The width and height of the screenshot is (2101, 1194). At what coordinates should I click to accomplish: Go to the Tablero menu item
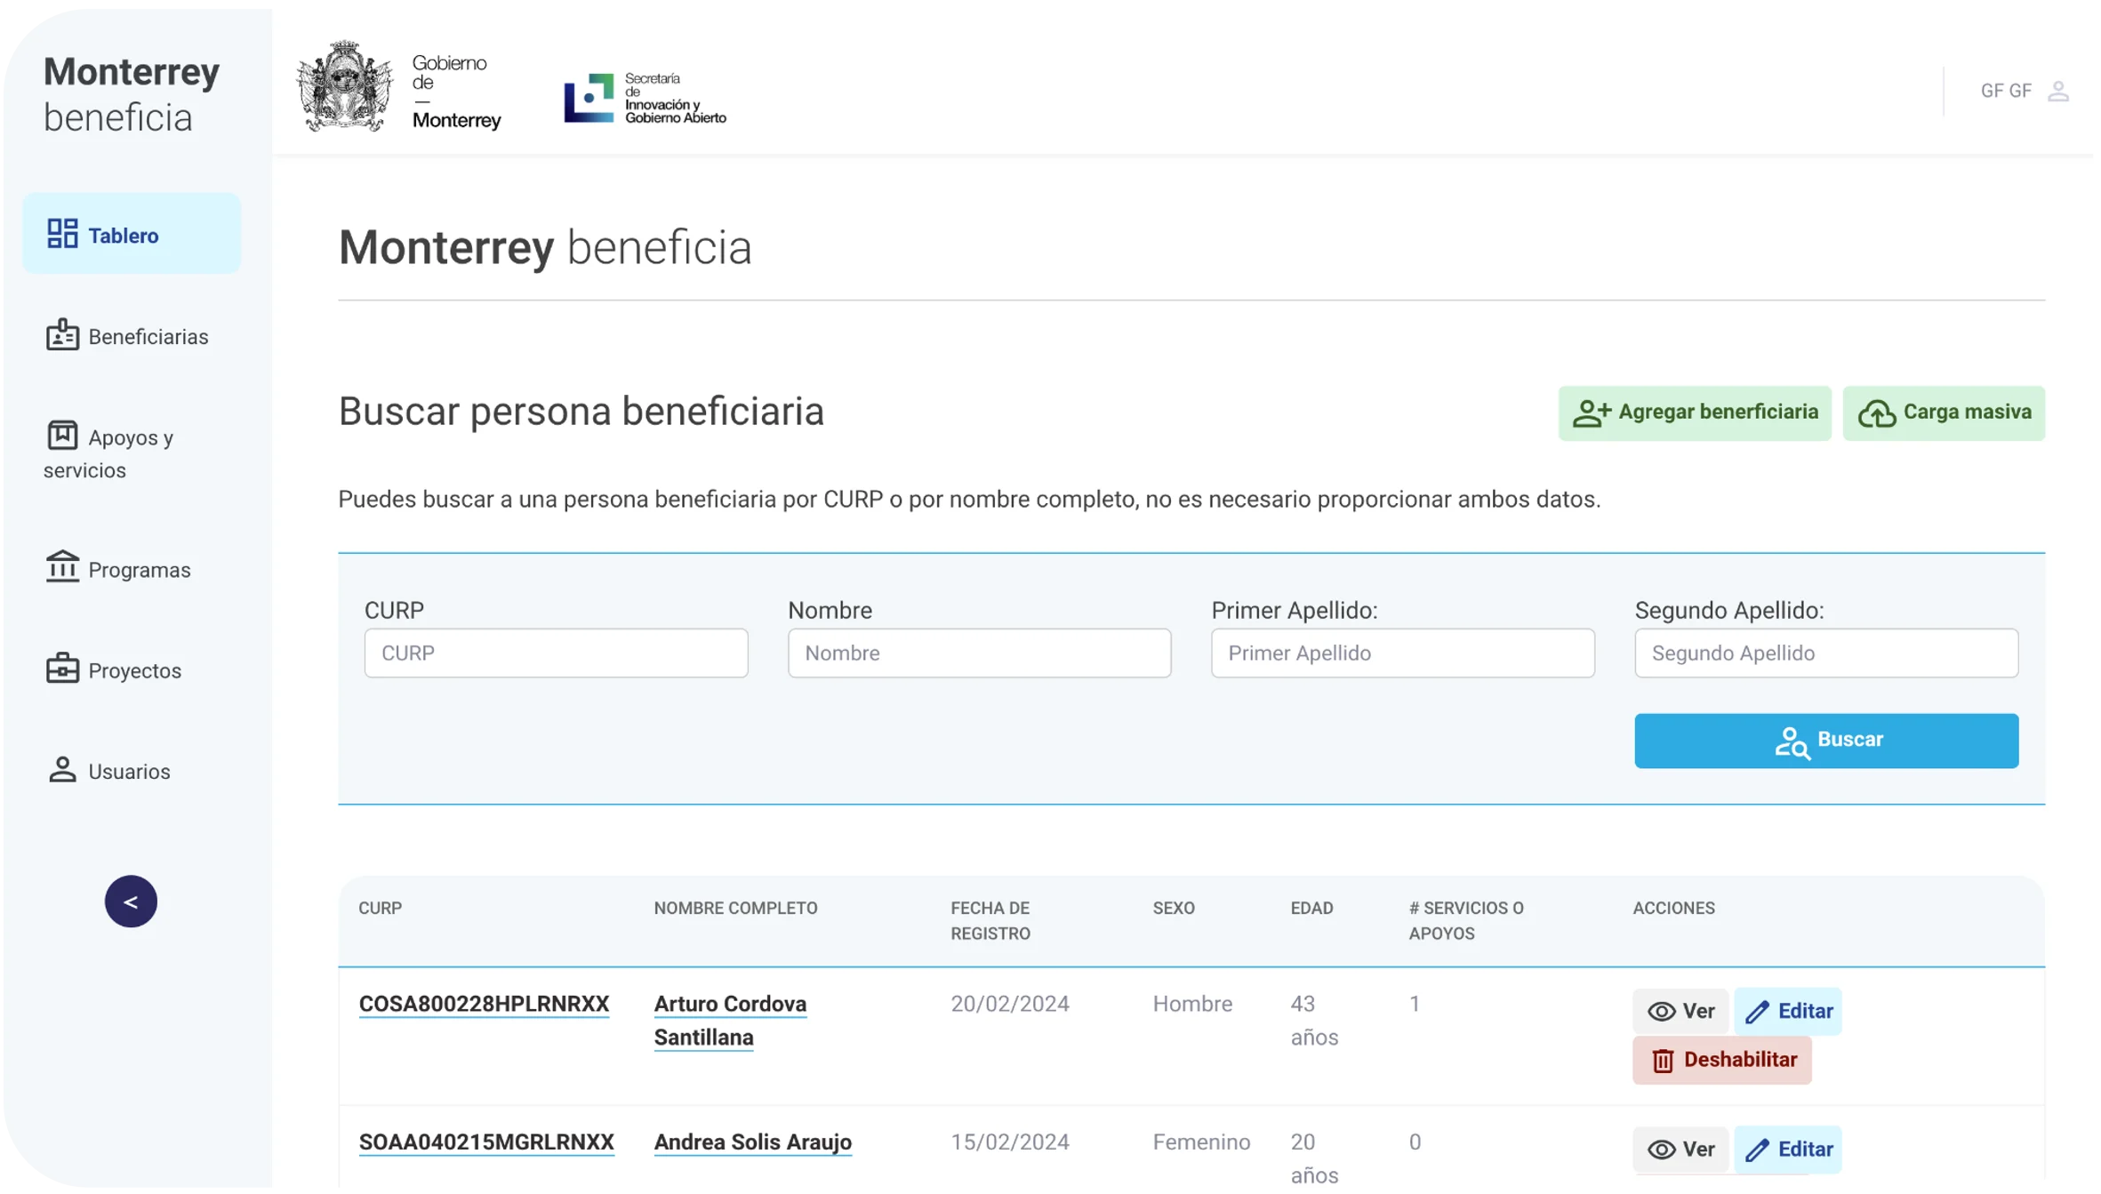coord(132,235)
